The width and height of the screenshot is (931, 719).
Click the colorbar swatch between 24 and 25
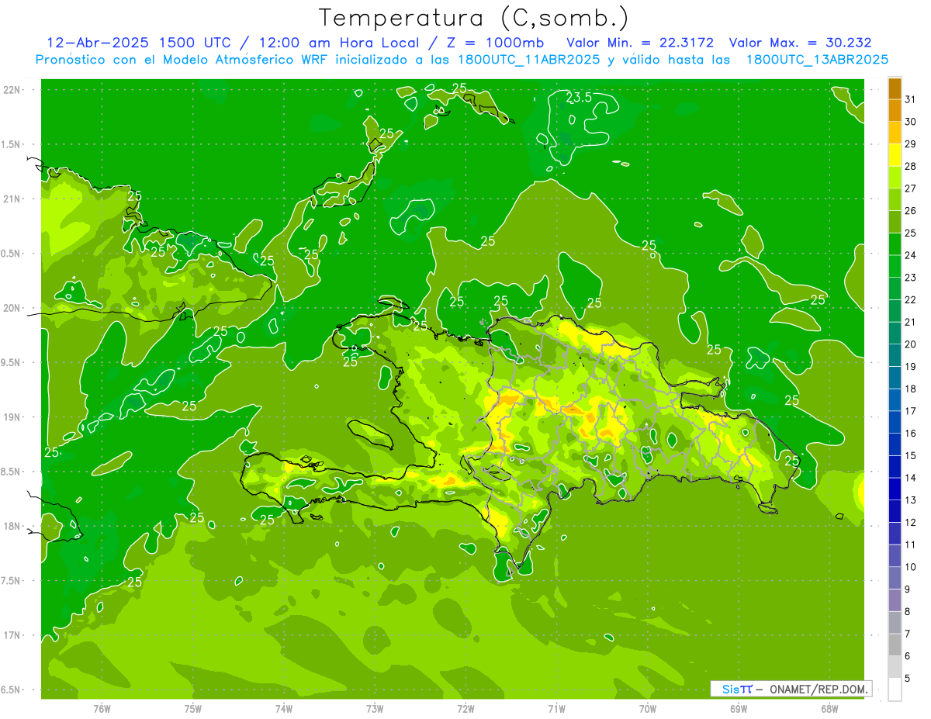click(x=895, y=244)
